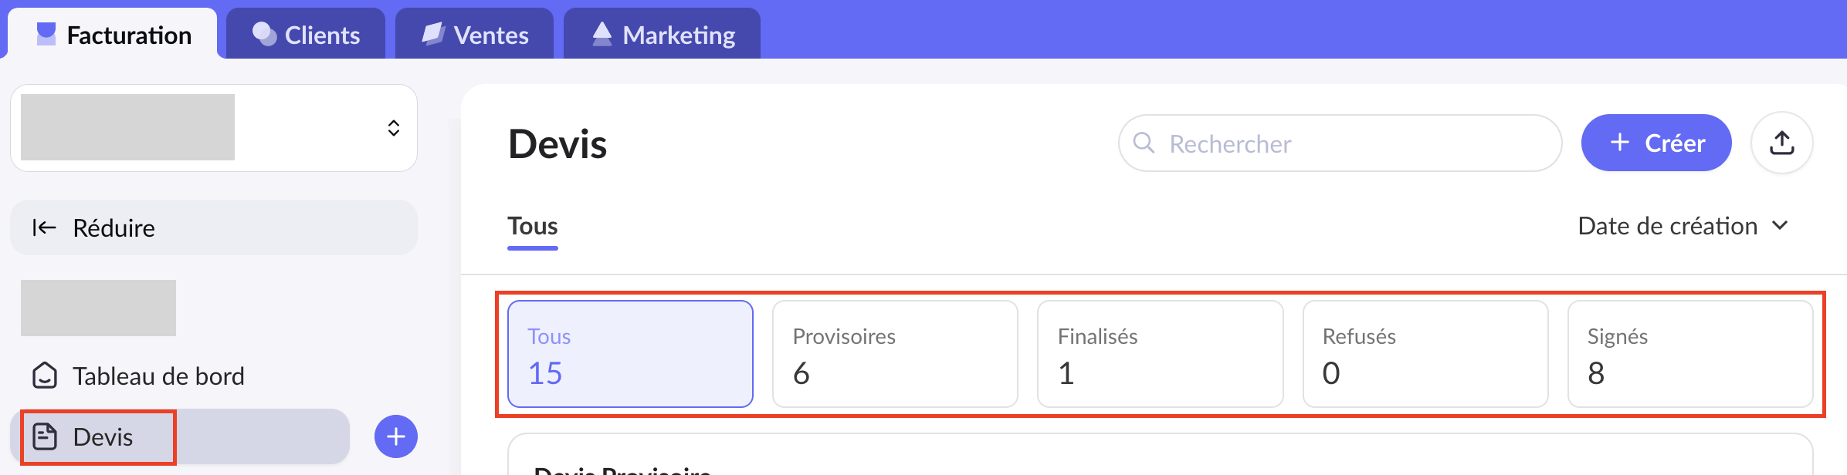Click the Clients tab icon

coord(264,34)
